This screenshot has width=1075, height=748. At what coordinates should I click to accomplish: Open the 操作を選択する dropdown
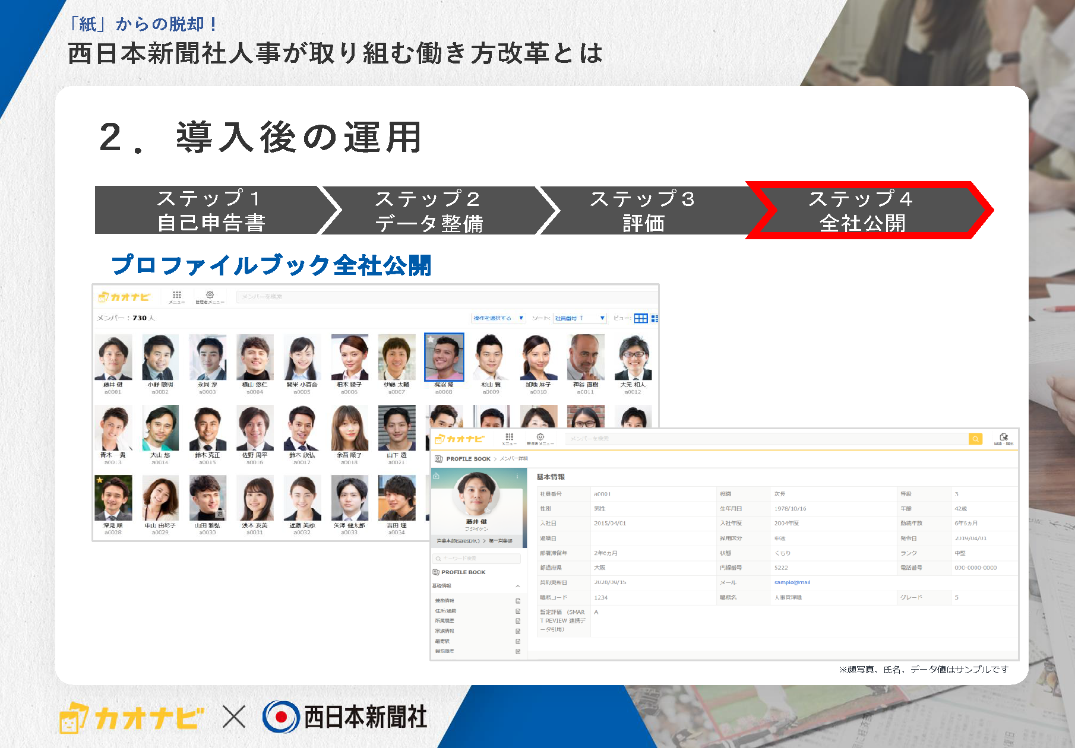pyautogui.click(x=498, y=318)
